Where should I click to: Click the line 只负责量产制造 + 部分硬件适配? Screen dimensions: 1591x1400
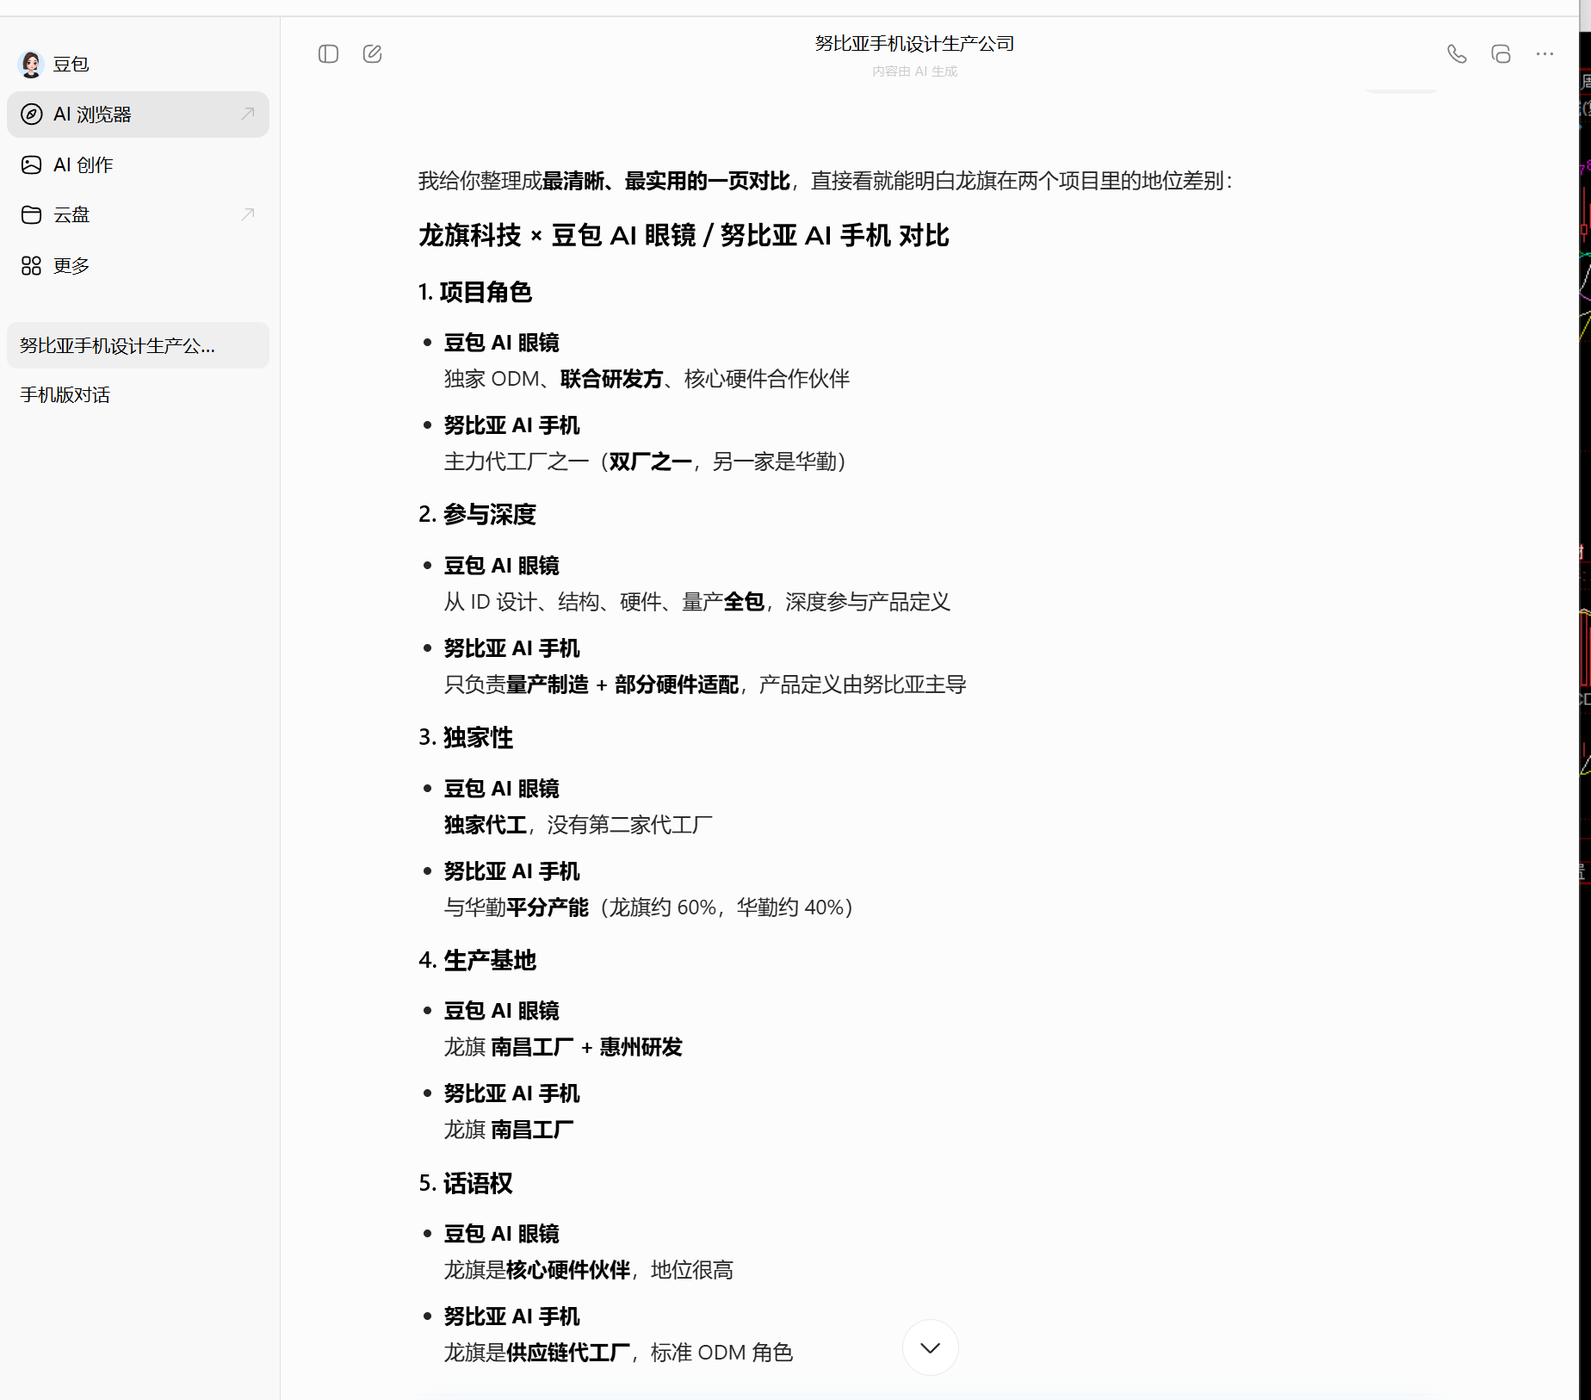705,685
